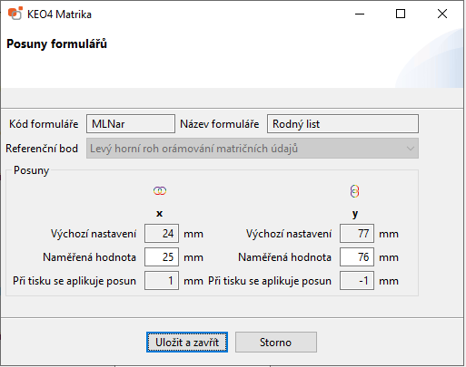Click the y applied posun field showing -1
466x367 pixels.
tap(357, 280)
